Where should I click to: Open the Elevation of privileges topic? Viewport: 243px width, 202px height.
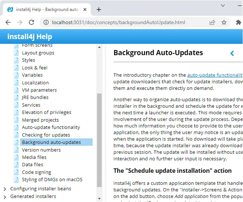[46, 112]
